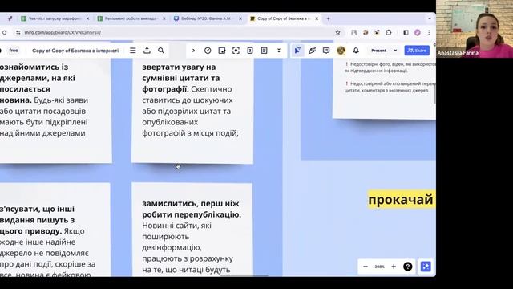Reload the page in browser
This screenshot has width=513, height=289.
click(x=4, y=32)
